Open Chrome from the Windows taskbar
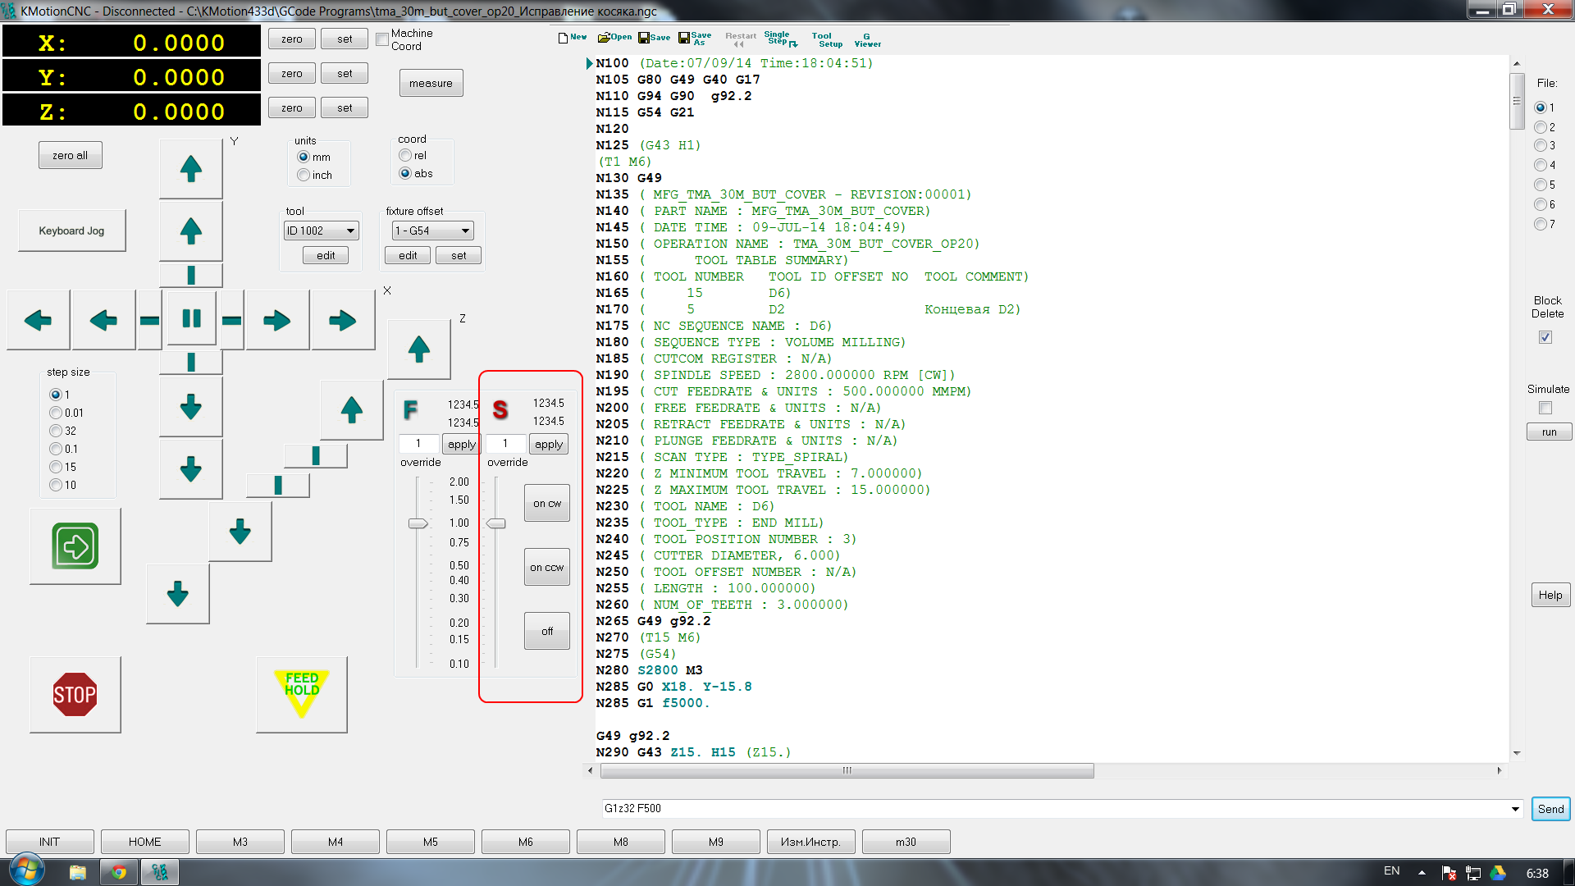 point(119,872)
